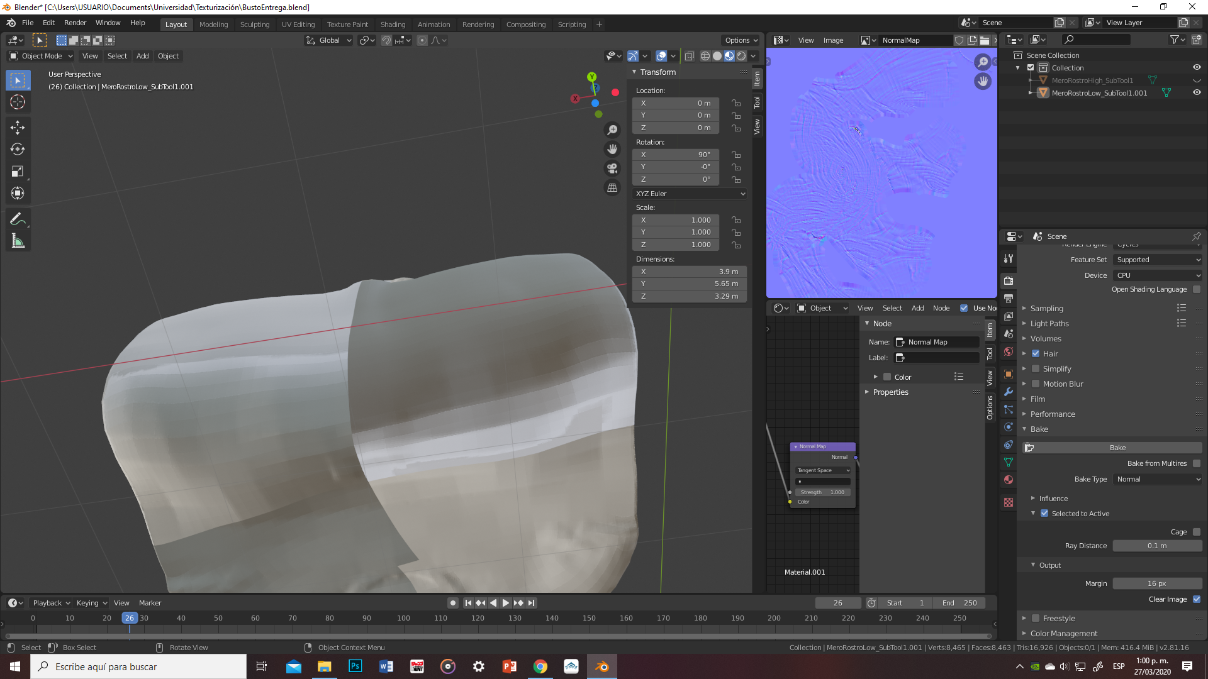Open the Object Mode dropdown
Image resolution: width=1208 pixels, height=679 pixels.
[x=41, y=56]
